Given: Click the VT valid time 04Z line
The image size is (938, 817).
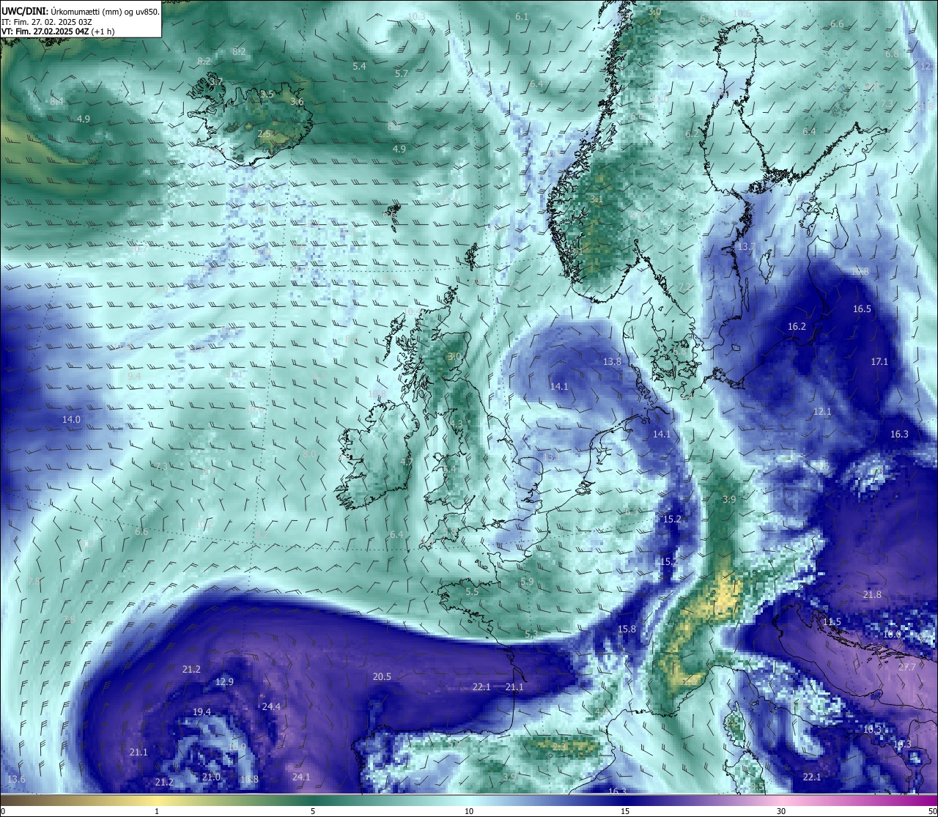Looking at the screenshot, I should pyautogui.click(x=58, y=32).
